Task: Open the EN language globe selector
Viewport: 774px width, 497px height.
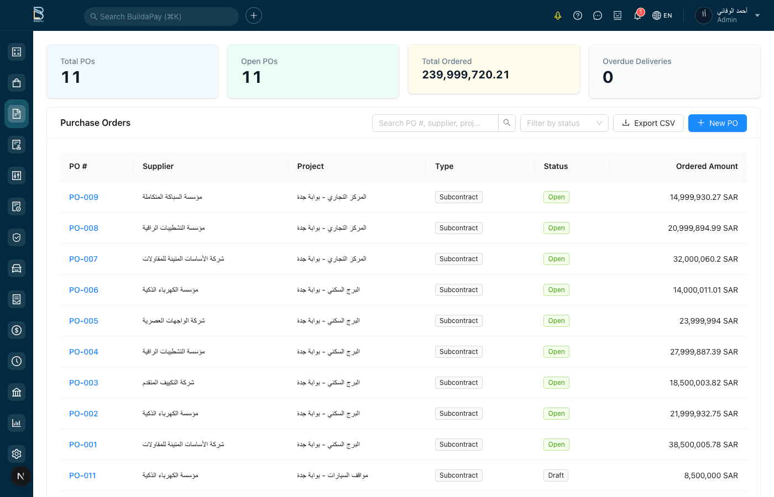Action: tap(662, 15)
